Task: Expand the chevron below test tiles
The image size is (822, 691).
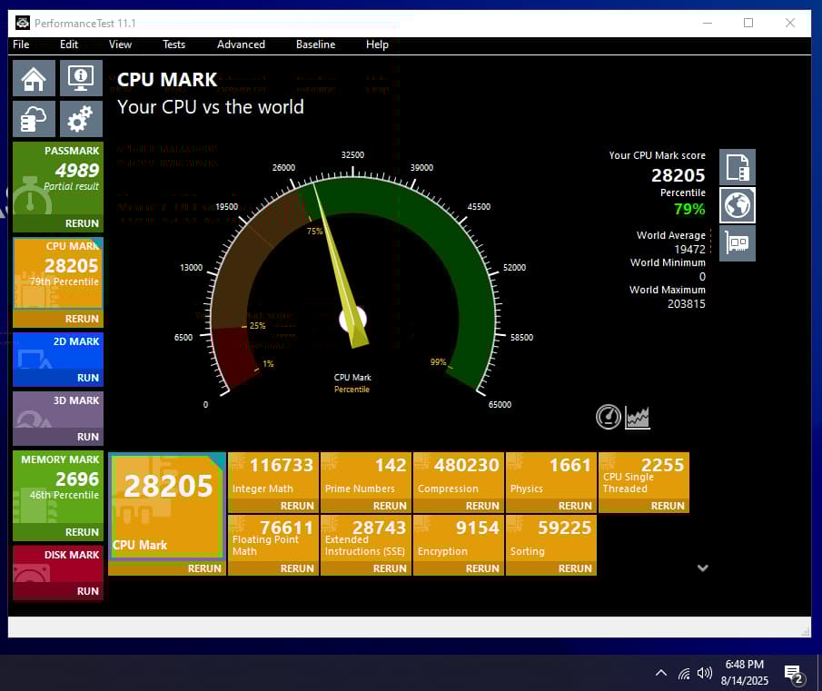Action: click(x=702, y=568)
